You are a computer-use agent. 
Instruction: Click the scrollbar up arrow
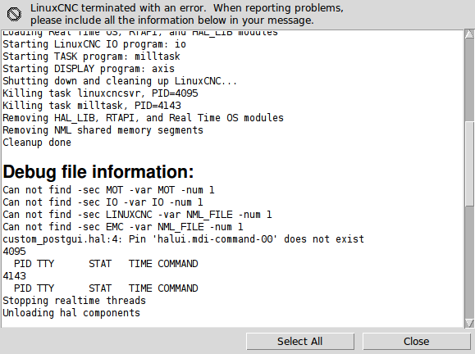coord(469,34)
